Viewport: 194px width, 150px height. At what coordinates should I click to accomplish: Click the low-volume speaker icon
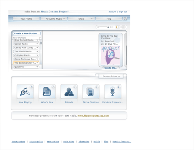[98, 27]
